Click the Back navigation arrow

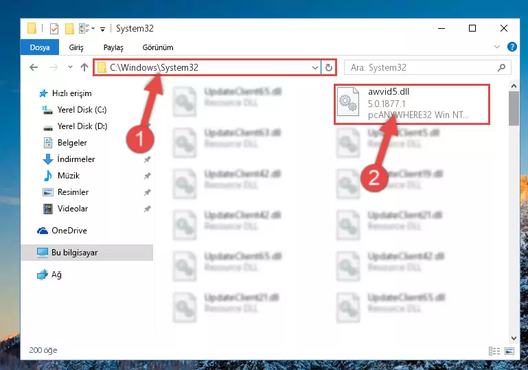pyautogui.click(x=34, y=67)
